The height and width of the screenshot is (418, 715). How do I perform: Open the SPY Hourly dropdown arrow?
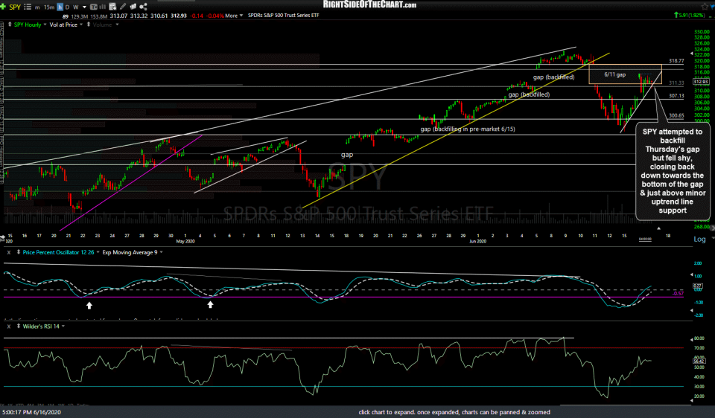tap(45, 25)
